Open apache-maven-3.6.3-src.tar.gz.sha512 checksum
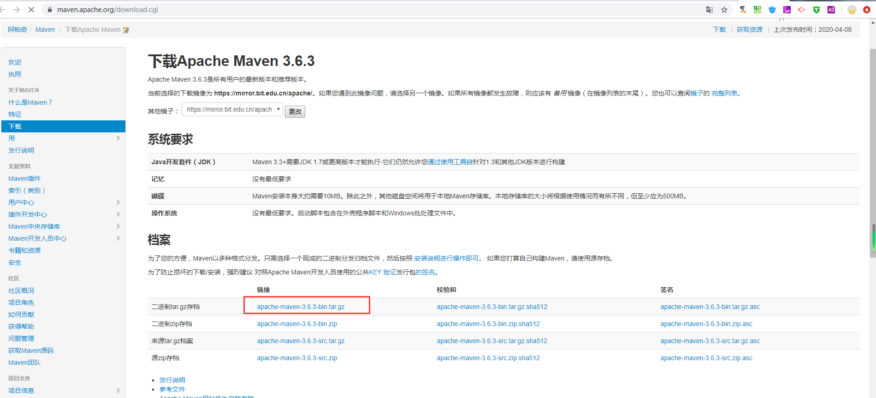Viewport: 876px width, 398px height. (x=492, y=341)
